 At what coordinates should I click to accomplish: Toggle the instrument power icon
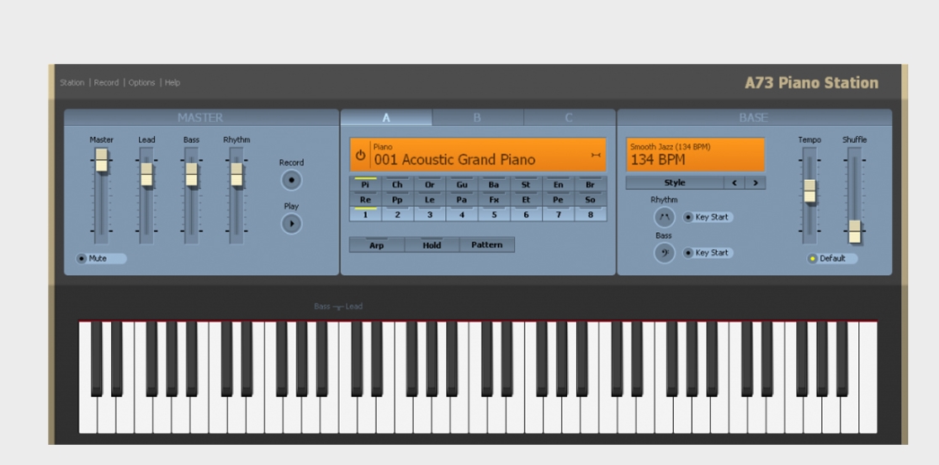pyautogui.click(x=360, y=155)
